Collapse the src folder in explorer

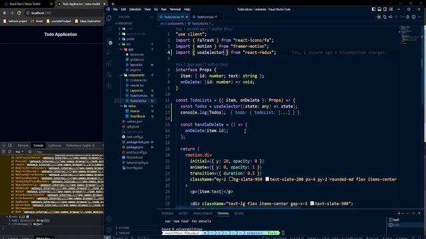pos(120,44)
